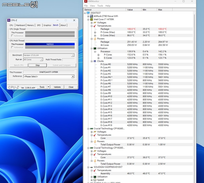
Task: Click the first Crucial Powers flame icon
Action: coord(95,141)
